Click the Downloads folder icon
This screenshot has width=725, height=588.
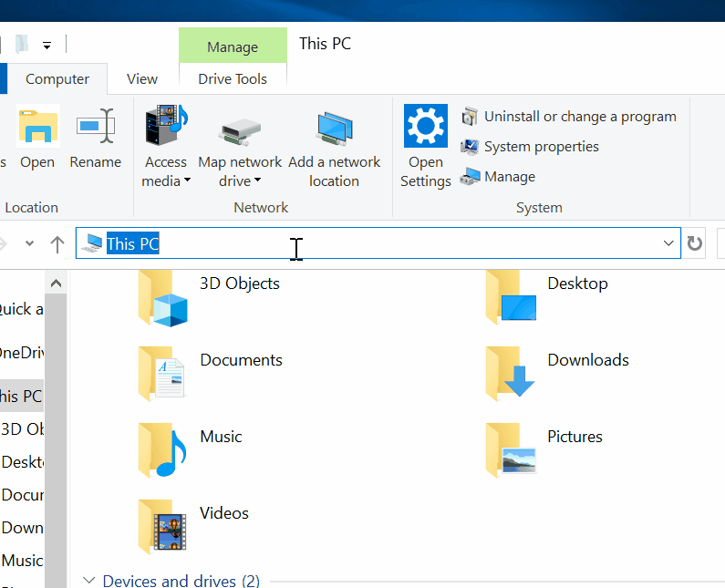point(512,374)
